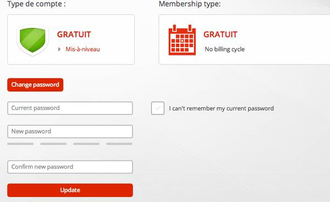Viewport: 330px width, 202px height.
Task: Focus the New password field
Action: point(70,131)
